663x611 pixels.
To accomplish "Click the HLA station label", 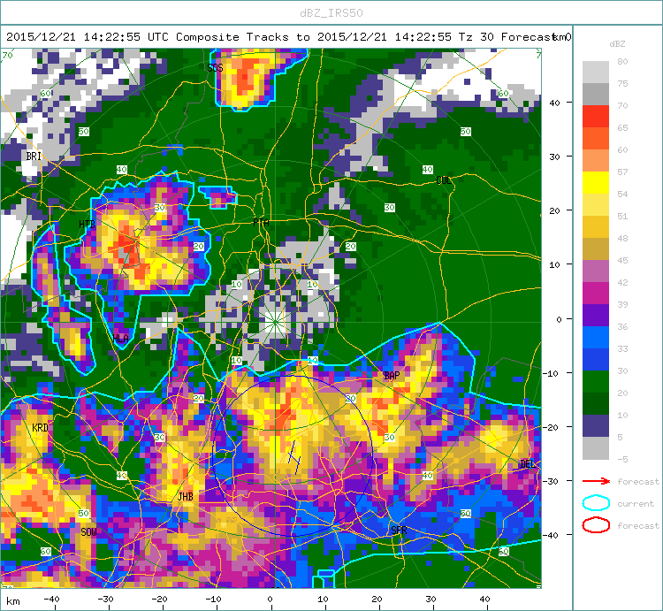I will tap(120, 339).
